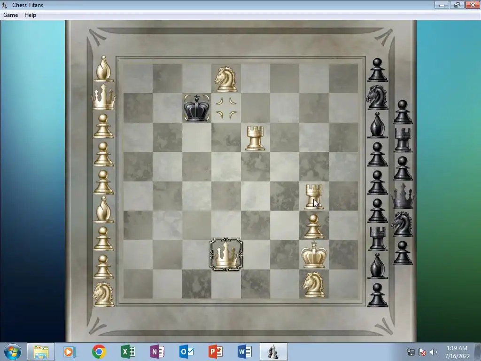Image resolution: width=481 pixels, height=361 pixels.
Task: Select the white knight on the top rank
Action: pos(226,79)
